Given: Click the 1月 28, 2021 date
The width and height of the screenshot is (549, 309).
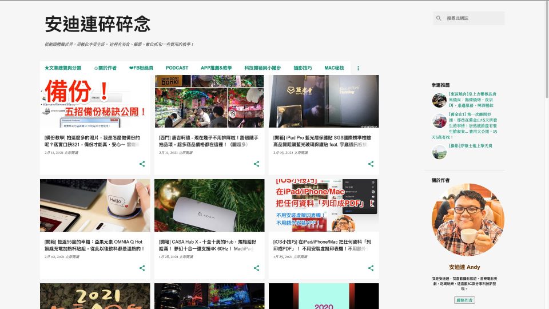Looking at the screenshot, I should click(168, 257).
